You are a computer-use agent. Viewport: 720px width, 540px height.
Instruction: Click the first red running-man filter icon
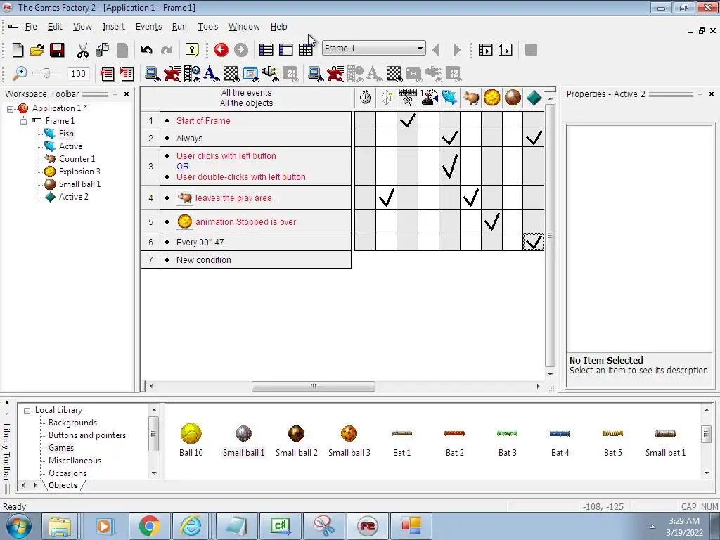coord(172,73)
